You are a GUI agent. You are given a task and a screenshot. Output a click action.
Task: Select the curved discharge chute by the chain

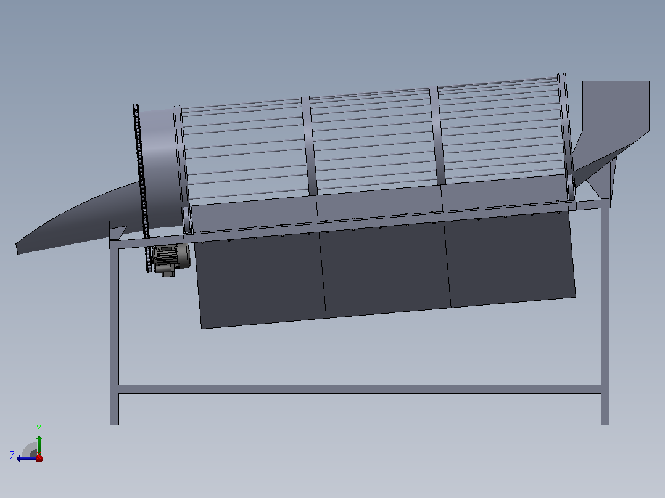pyautogui.click(x=78, y=218)
